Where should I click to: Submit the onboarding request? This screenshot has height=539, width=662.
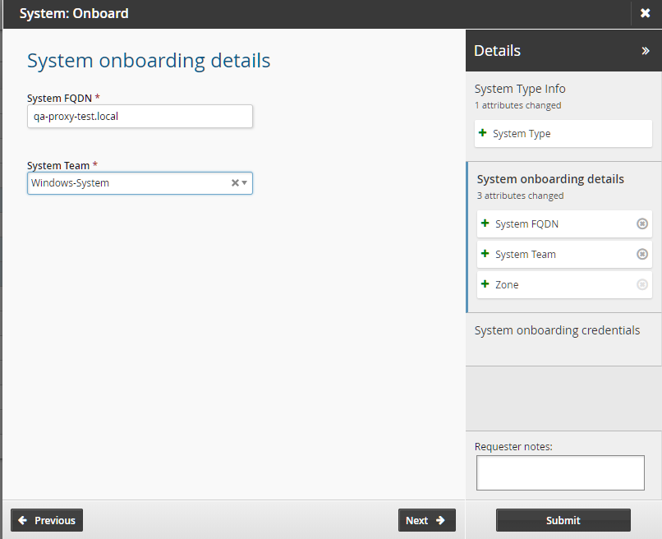(x=563, y=520)
